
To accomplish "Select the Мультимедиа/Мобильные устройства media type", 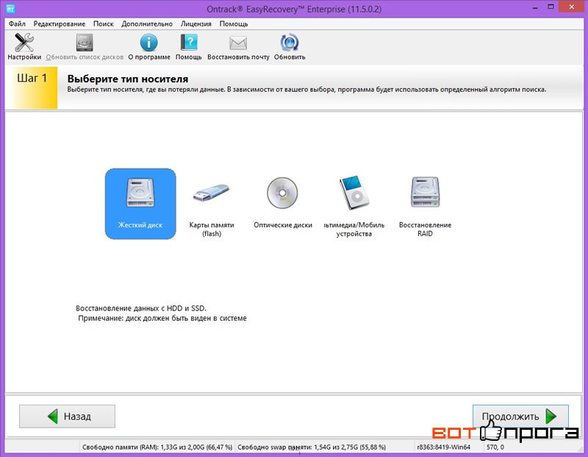I will coord(354,207).
